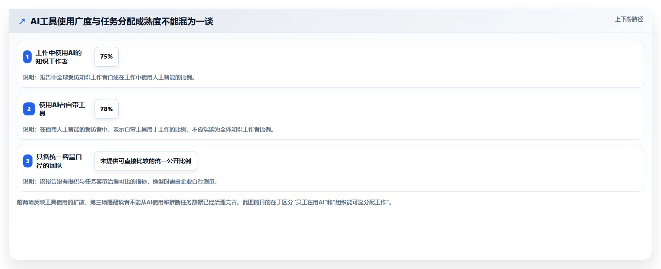This screenshot has height=269, width=661.
Task: Click the note starting 说明：报告中全球受访知识工作者
Action: (109, 77)
